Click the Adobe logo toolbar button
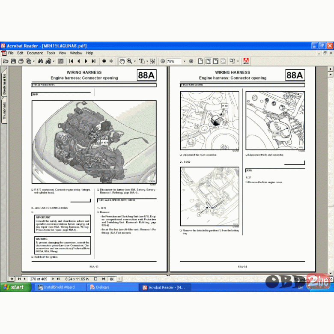 pyautogui.click(x=246, y=61)
